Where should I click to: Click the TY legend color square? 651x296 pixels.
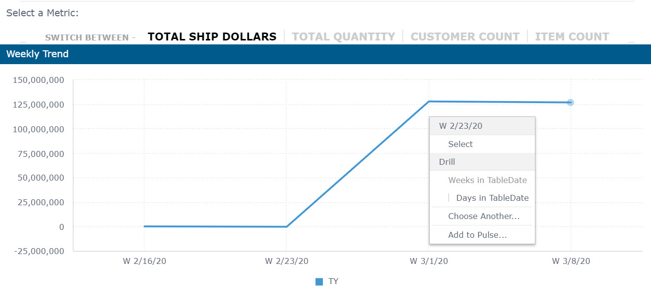319,282
